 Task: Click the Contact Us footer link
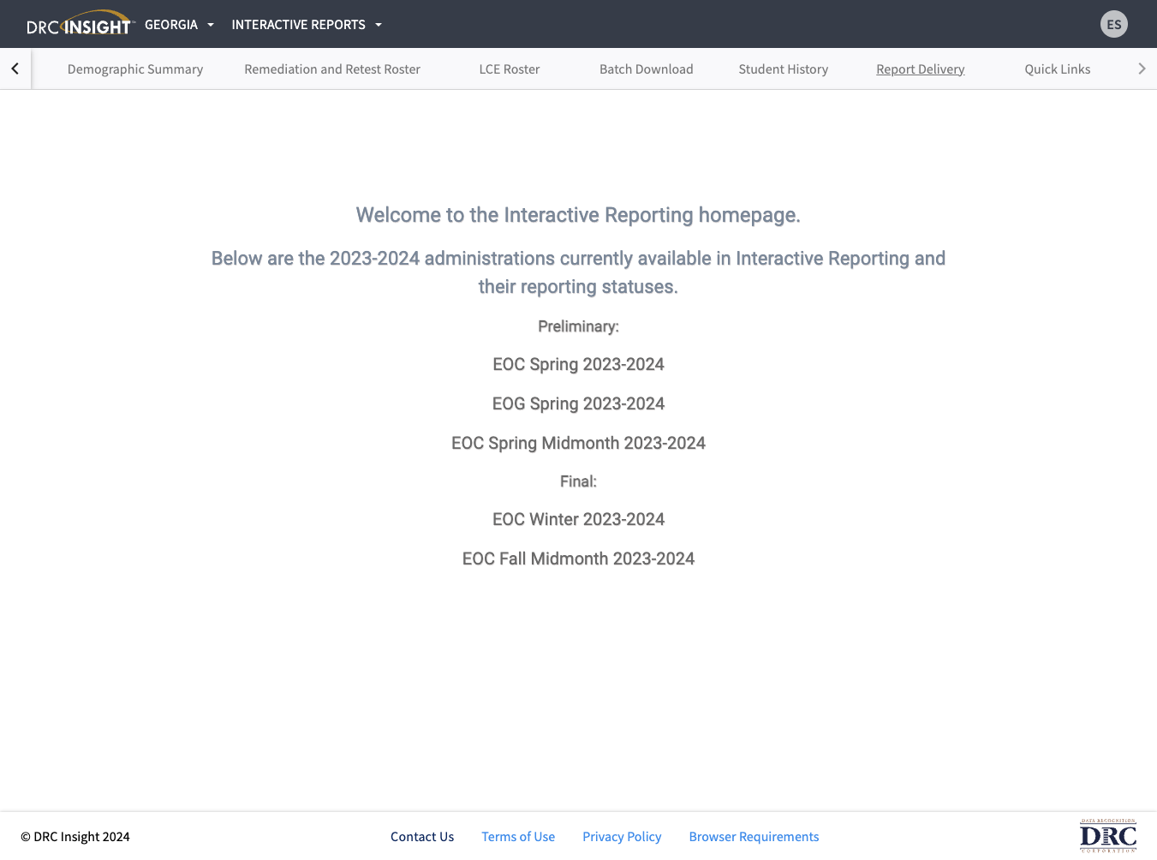pyautogui.click(x=422, y=837)
